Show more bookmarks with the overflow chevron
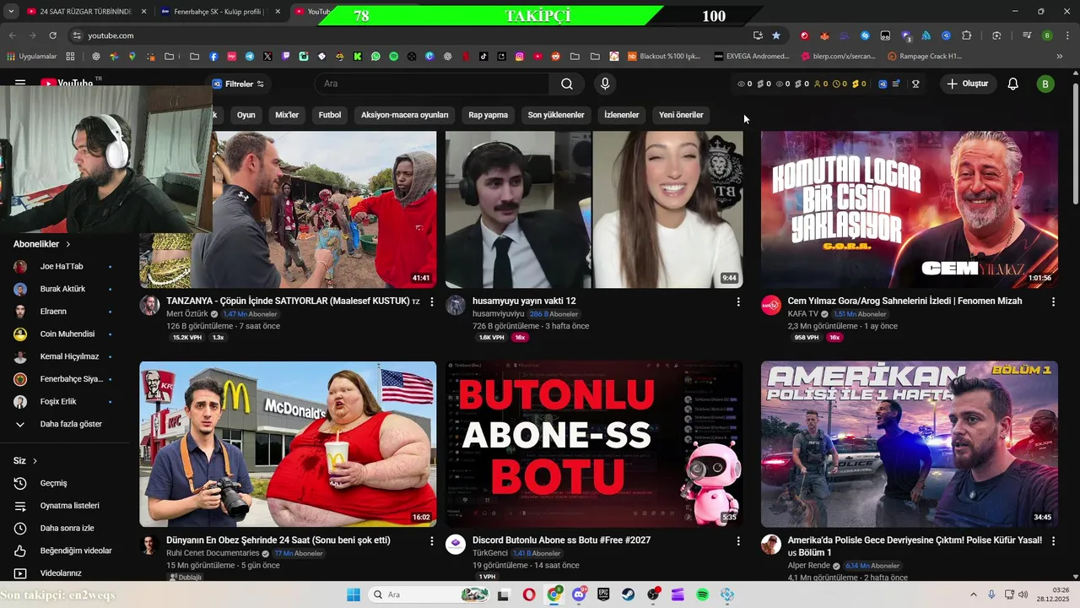 pyautogui.click(x=1060, y=57)
